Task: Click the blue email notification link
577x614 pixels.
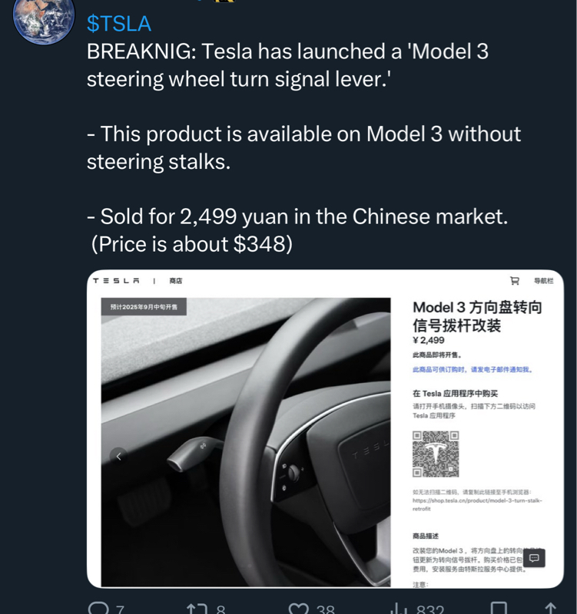Action: 472,369
